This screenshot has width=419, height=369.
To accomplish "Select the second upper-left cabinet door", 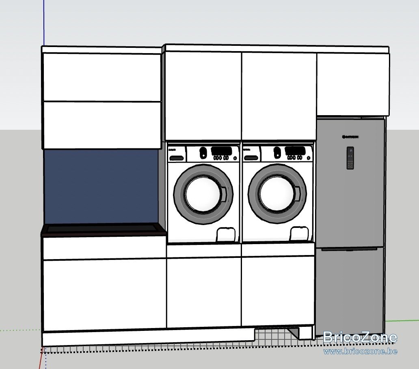I will [x=102, y=125].
